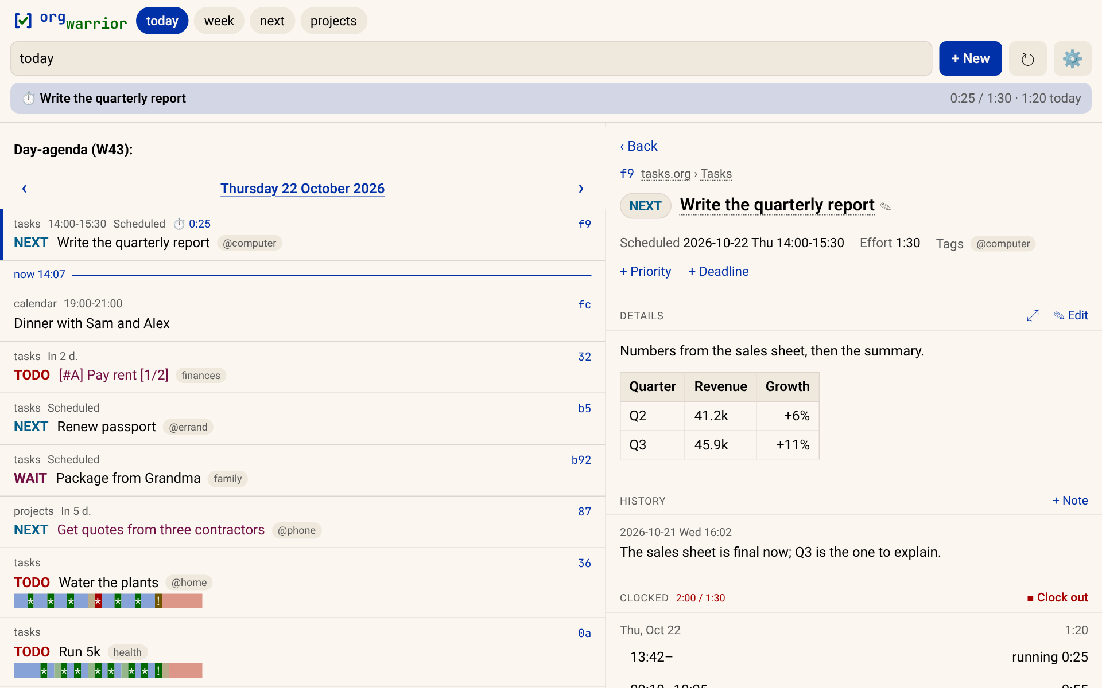Click the finances tag on Pay rent

click(x=200, y=376)
